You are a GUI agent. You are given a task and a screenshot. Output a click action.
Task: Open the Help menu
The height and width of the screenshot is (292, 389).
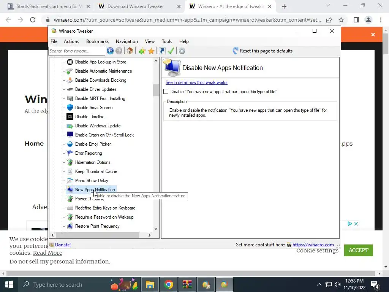point(184,41)
